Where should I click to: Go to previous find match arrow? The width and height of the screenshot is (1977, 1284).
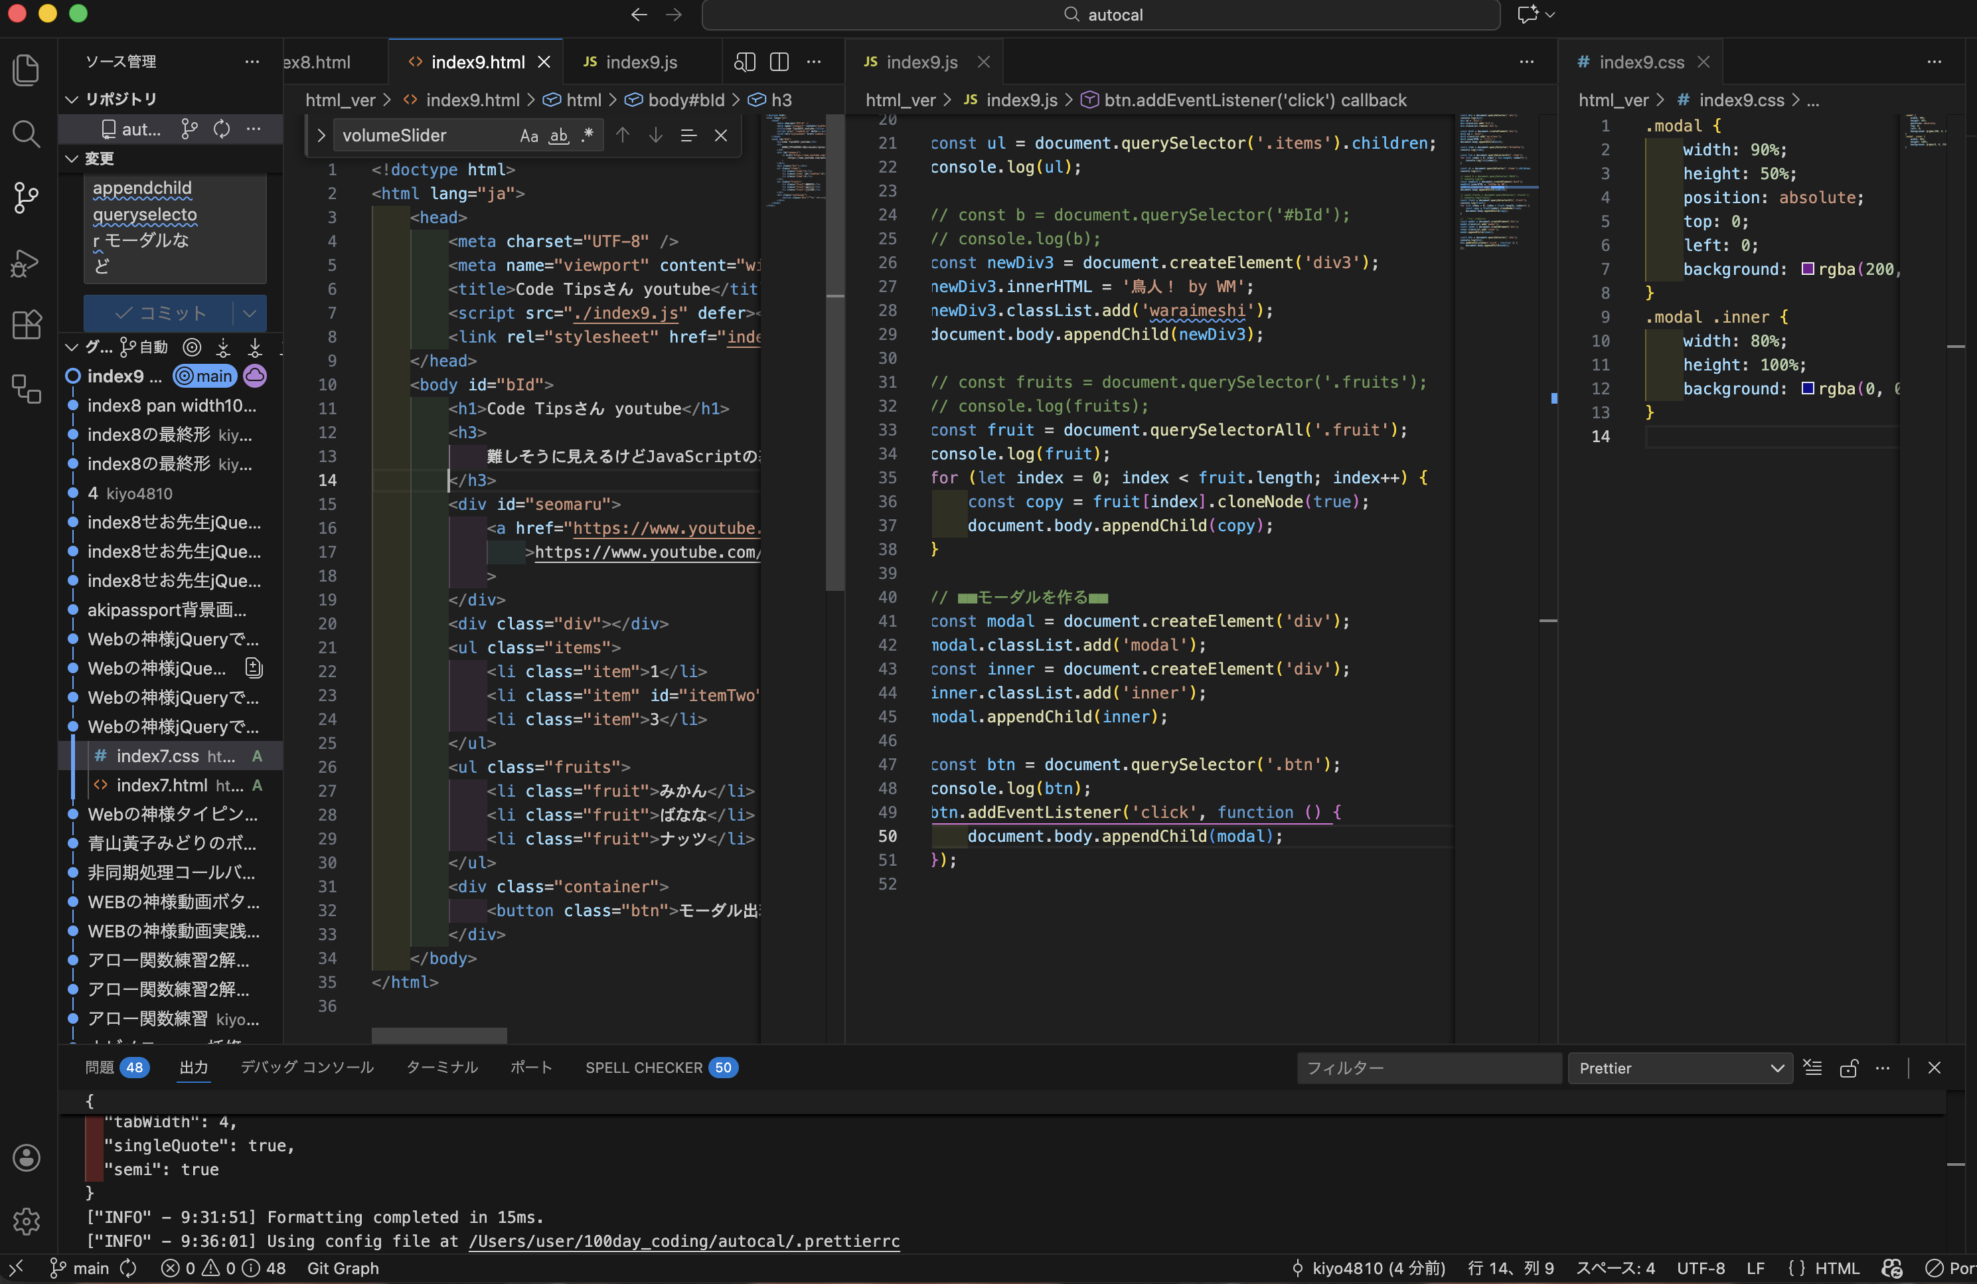click(x=623, y=135)
